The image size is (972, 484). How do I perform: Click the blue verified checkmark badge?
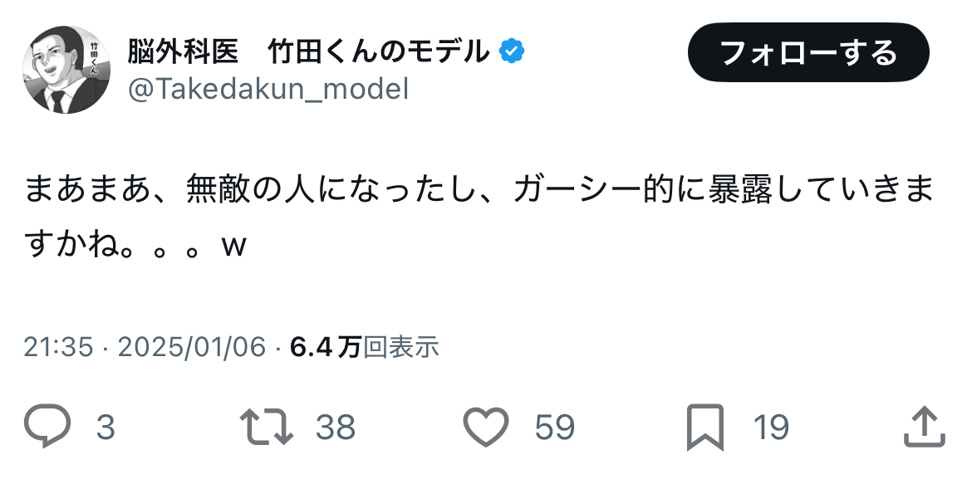click(x=512, y=52)
